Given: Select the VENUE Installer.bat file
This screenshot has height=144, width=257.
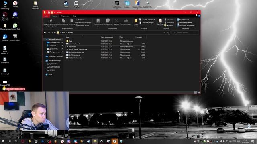Looking at the screenshot, I should 106,58.
